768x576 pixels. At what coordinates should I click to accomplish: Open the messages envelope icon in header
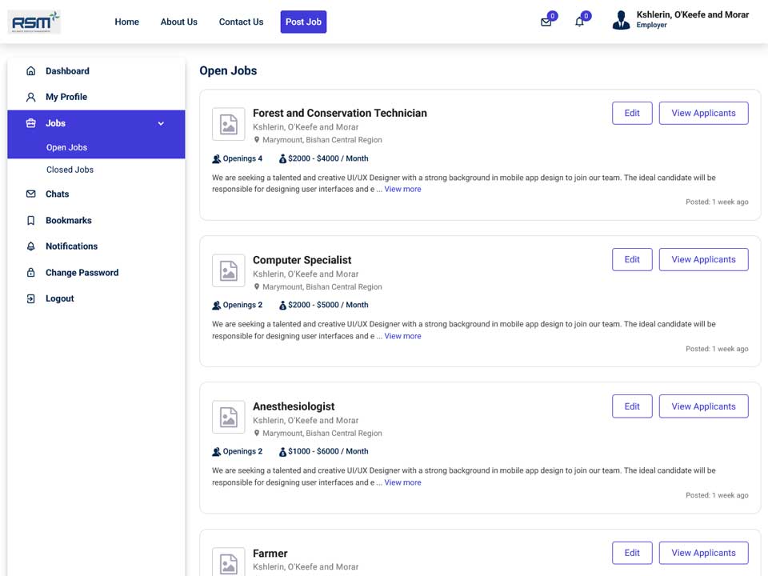click(x=546, y=22)
